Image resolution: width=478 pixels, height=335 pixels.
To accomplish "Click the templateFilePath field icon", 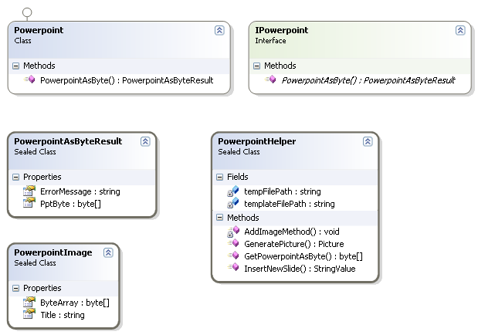I will click(x=232, y=204).
